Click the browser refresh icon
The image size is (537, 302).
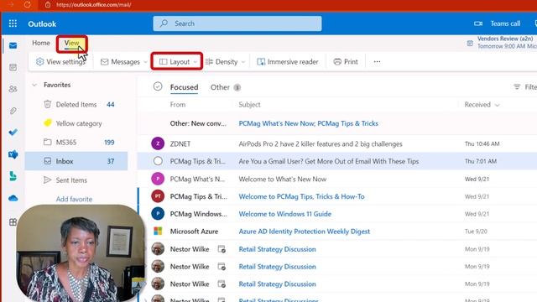point(28,4)
